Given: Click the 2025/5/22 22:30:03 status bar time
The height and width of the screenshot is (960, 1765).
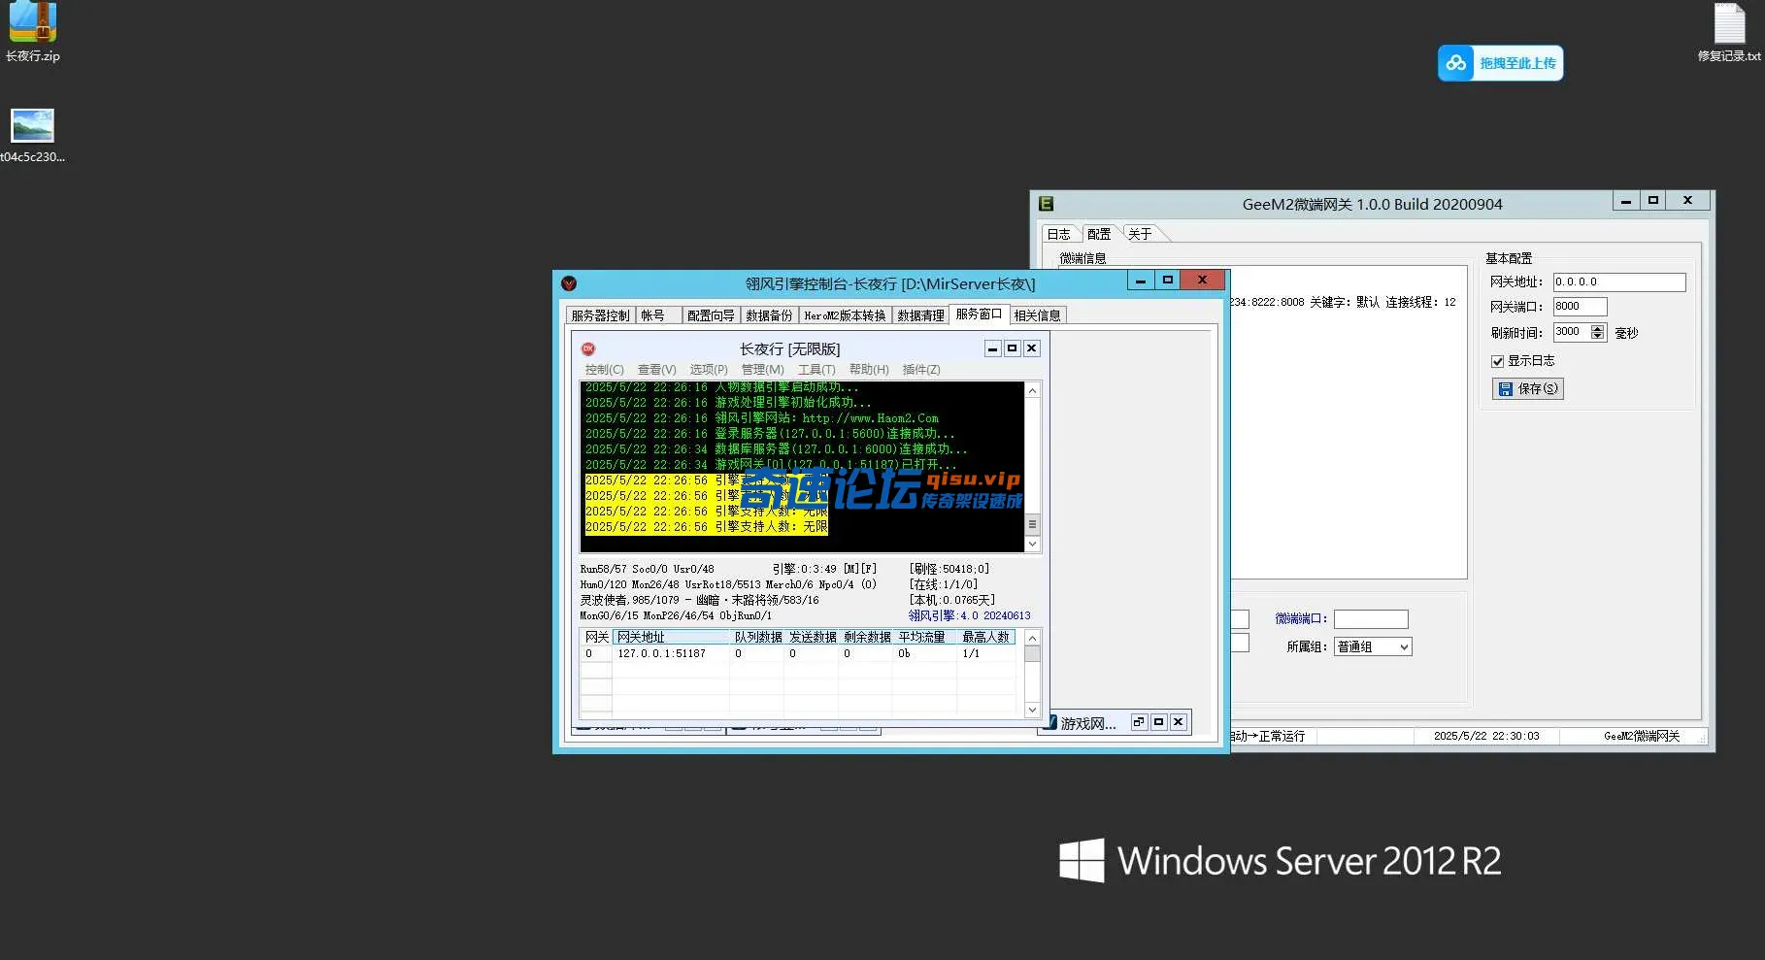Looking at the screenshot, I should click(x=1486, y=736).
